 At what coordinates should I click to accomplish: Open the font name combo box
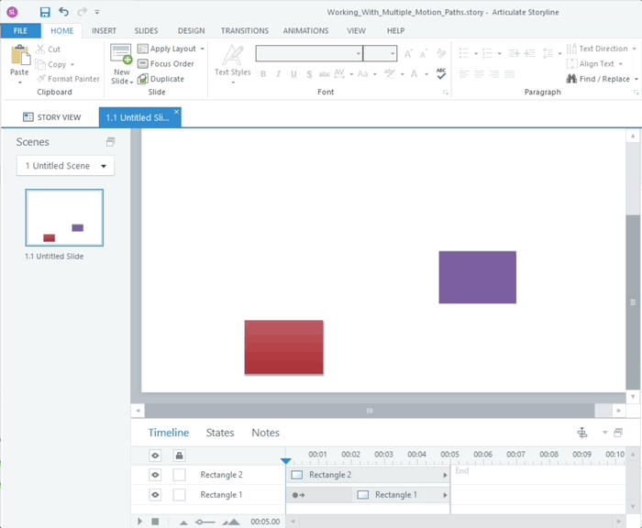click(x=308, y=54)
